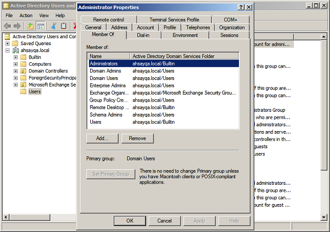Click the Cut scissors toolbar icon
The image size is (330, 232).
tap(54, 26)
